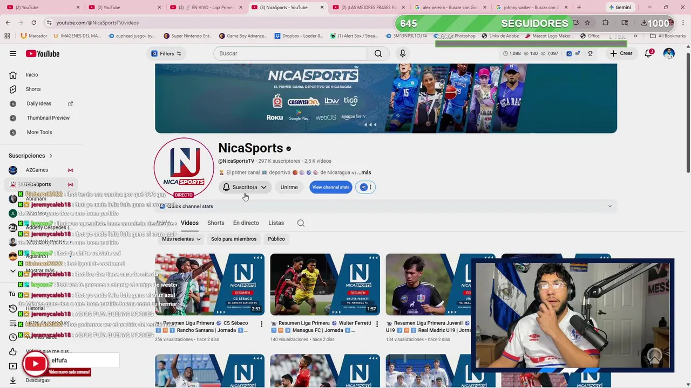Click the address bar URL
The height and width of the screenshot is (388, 691).
97,23
